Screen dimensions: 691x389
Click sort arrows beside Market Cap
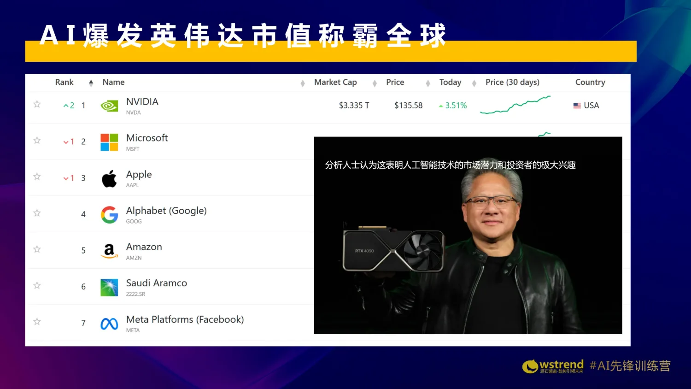point(303,83)
